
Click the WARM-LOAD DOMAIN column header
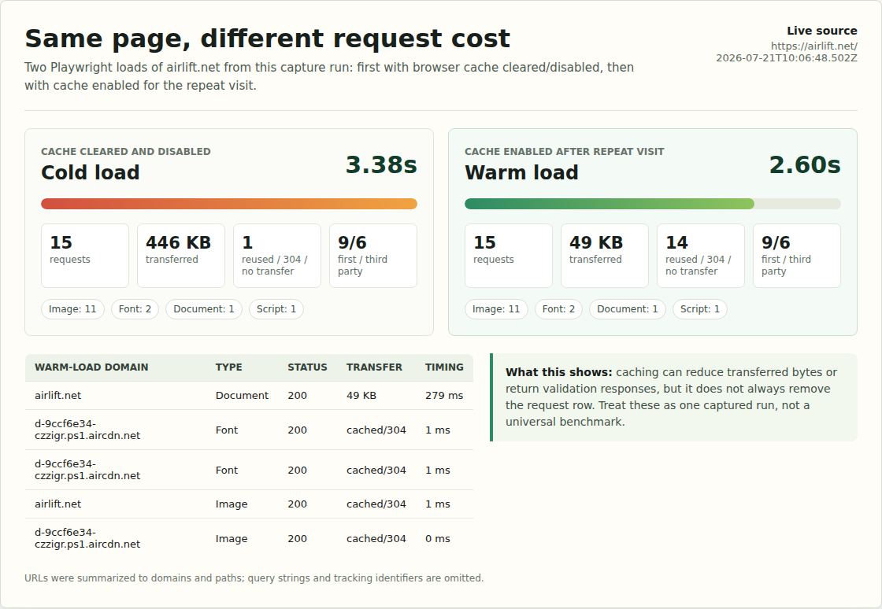(91, 367)
